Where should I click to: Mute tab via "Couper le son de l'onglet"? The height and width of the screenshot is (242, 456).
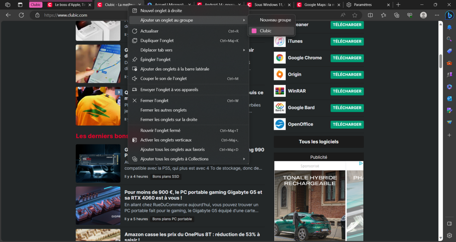(x=188, y=79)
